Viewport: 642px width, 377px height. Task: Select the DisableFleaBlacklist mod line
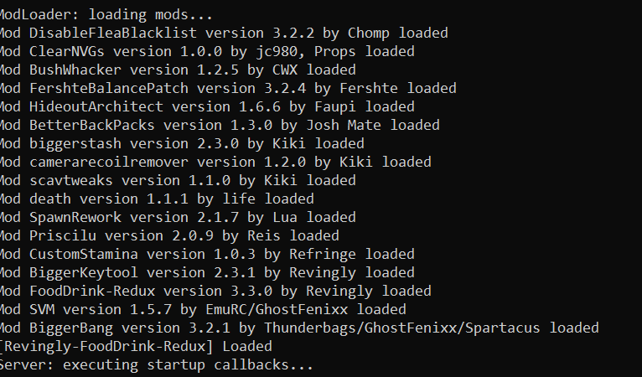pyautogui.click(x=224, y=34)
